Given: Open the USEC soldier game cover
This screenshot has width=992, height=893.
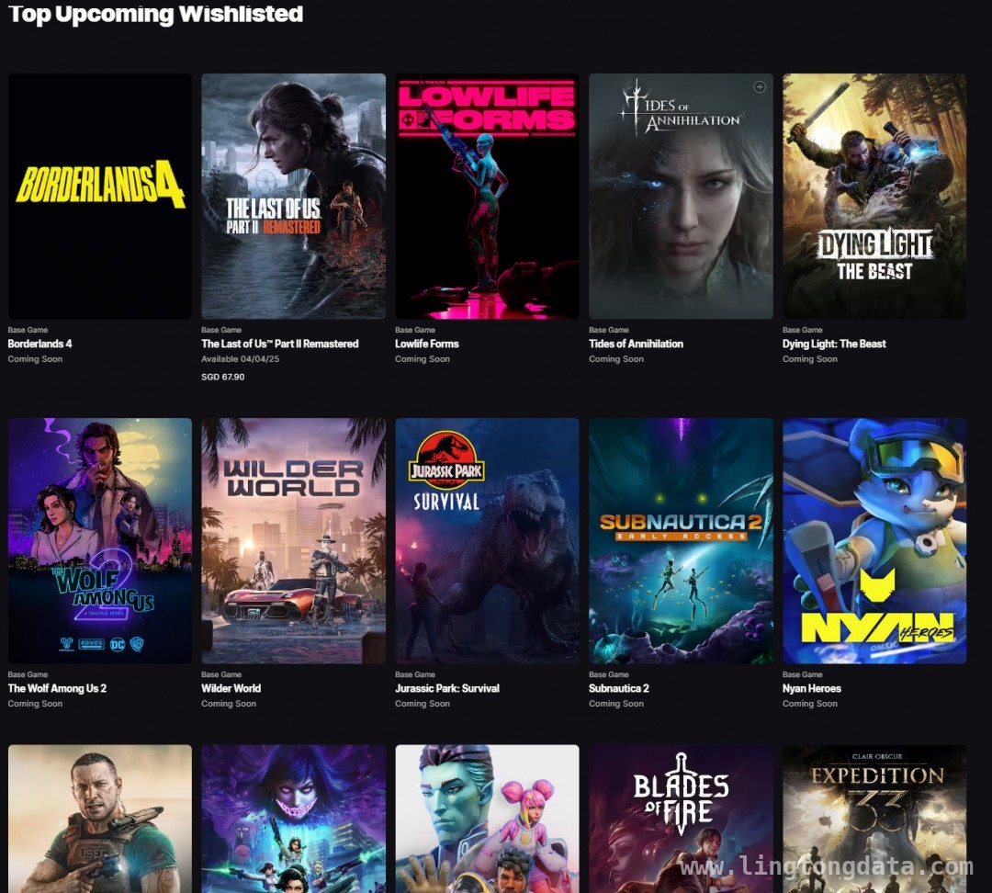Looking at the screenshot, I should (100, 819).
